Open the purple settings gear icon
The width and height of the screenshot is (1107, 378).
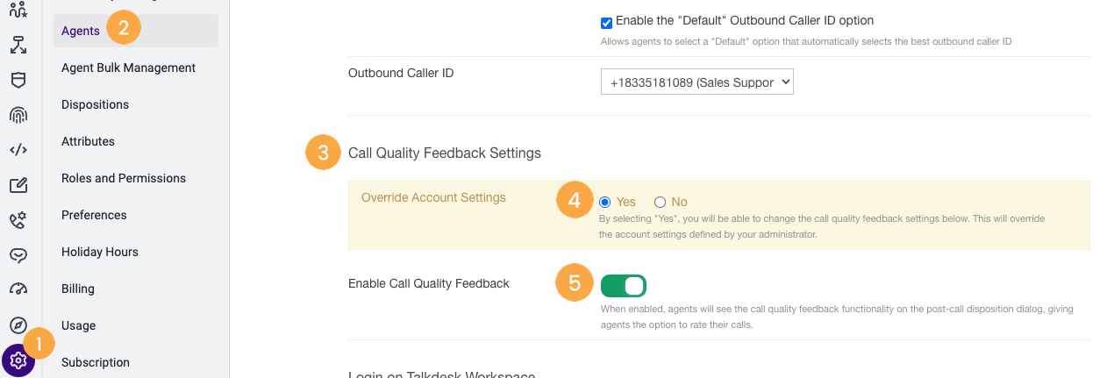[x=18, y=360]
